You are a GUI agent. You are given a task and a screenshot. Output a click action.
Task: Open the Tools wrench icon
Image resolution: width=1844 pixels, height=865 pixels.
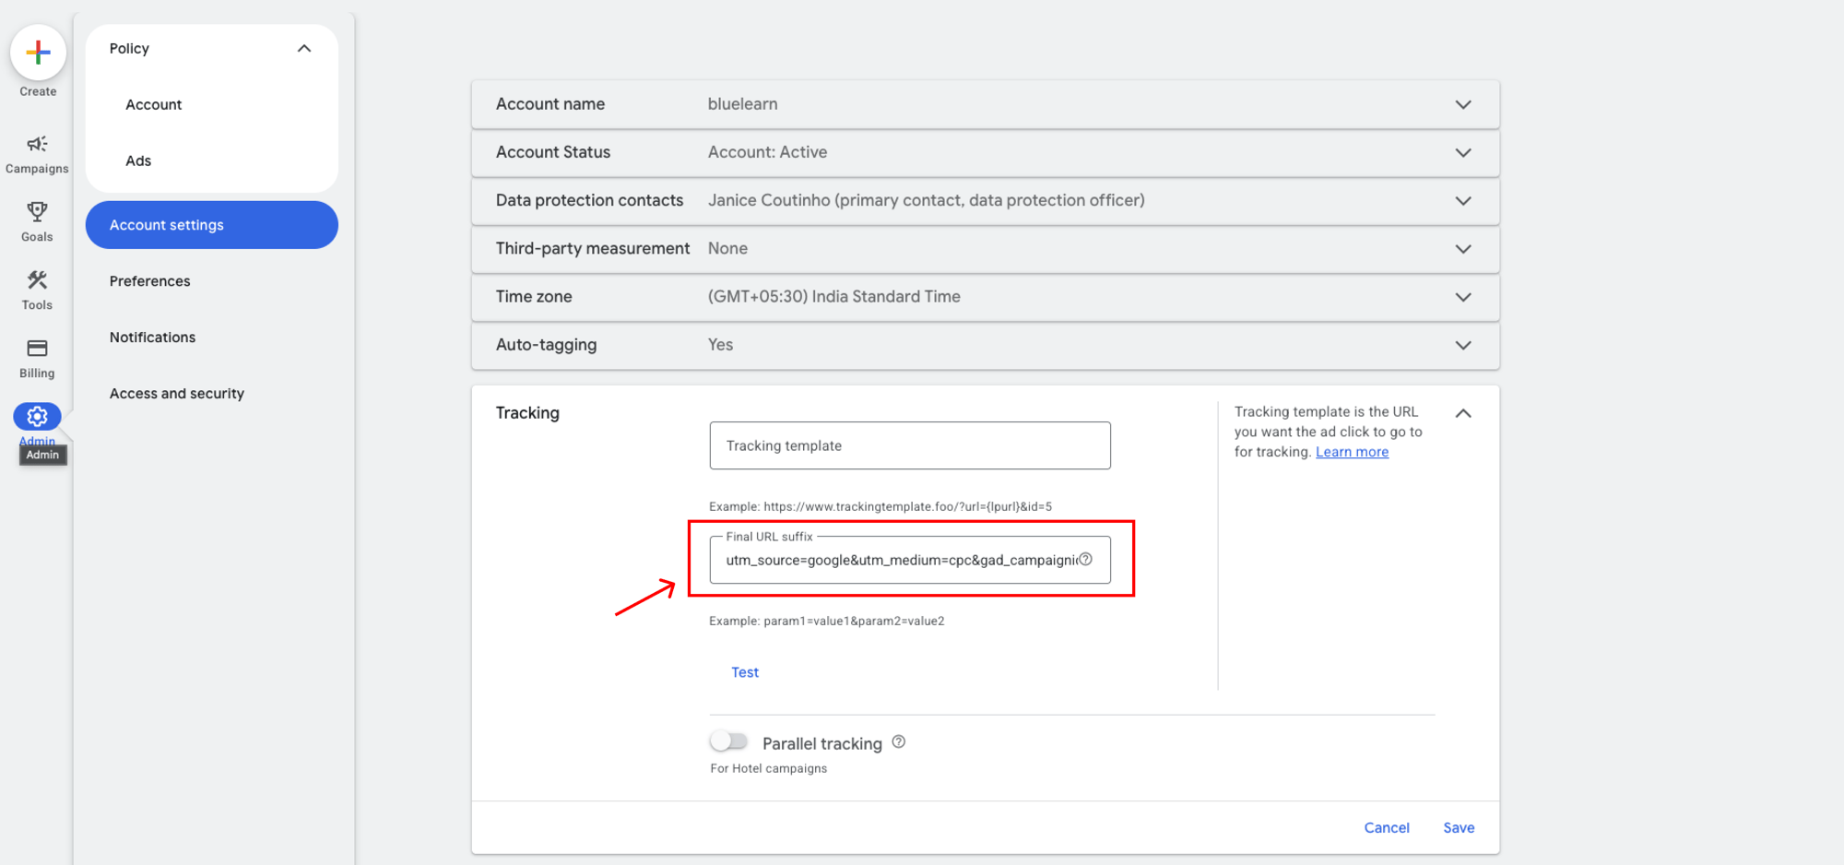click(x=37, y=280)
